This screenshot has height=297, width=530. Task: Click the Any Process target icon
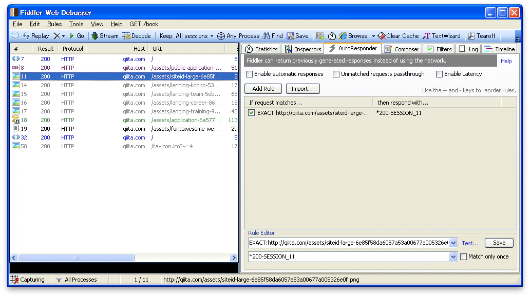[x=221, y=36]
